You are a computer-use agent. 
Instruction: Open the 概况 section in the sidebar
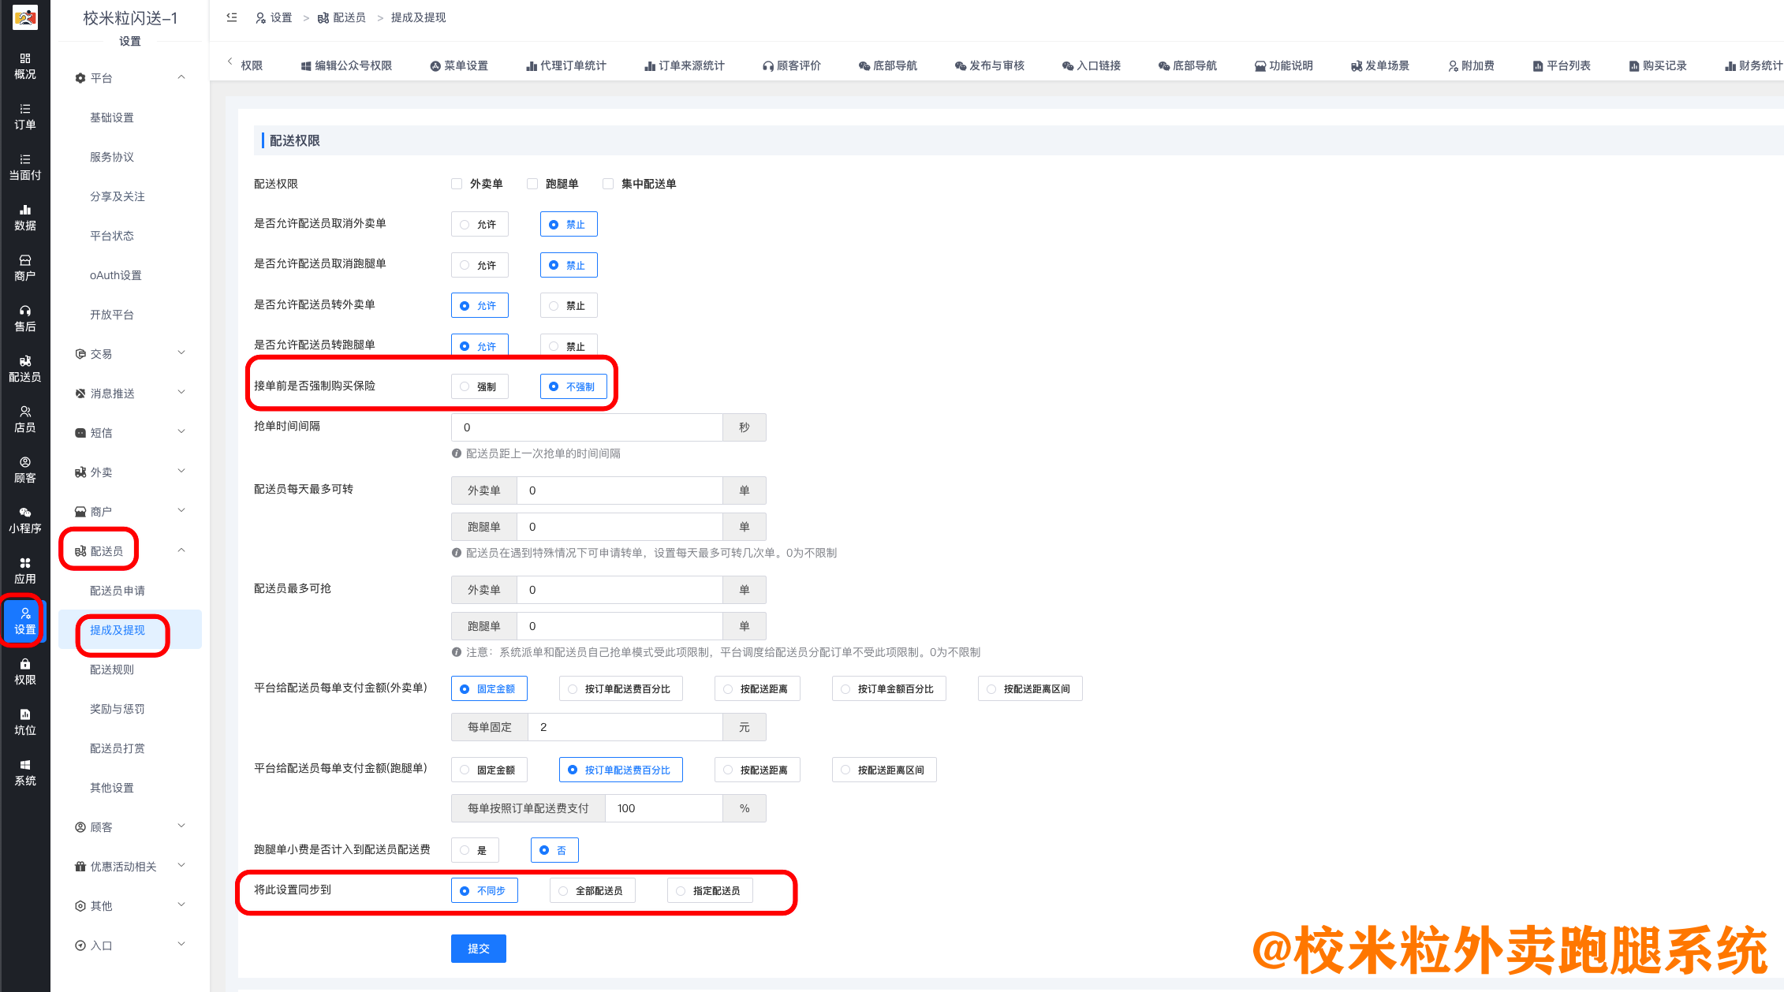click(x=25, y=67)
